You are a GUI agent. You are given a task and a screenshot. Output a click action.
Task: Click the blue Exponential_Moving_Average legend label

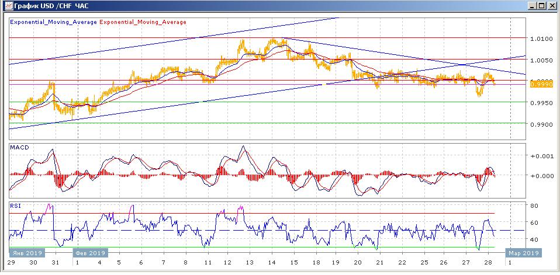54,22
